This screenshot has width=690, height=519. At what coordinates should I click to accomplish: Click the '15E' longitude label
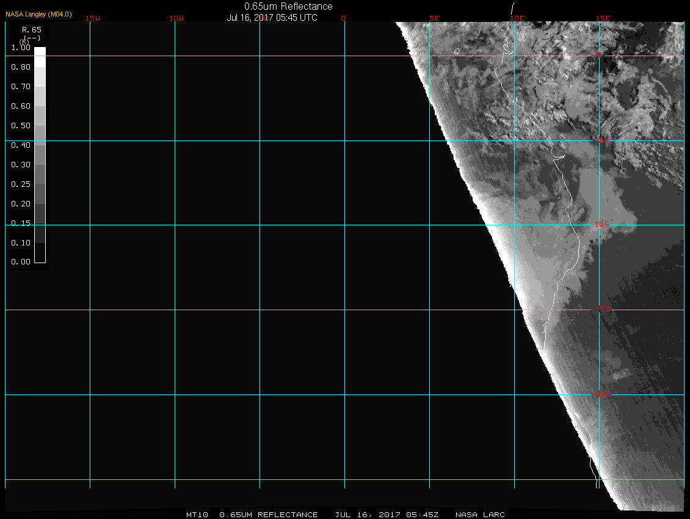(603, 18)
